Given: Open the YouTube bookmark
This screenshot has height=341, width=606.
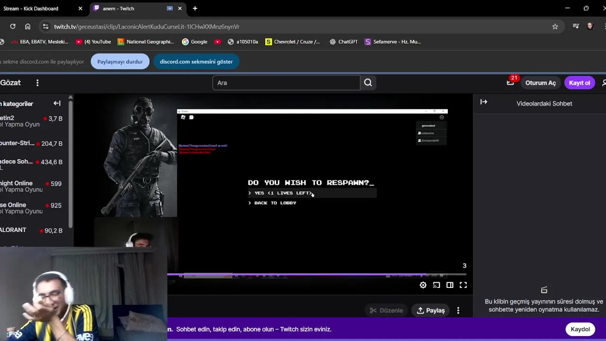Looking at the screenshot, I should [x=93, y=42].
